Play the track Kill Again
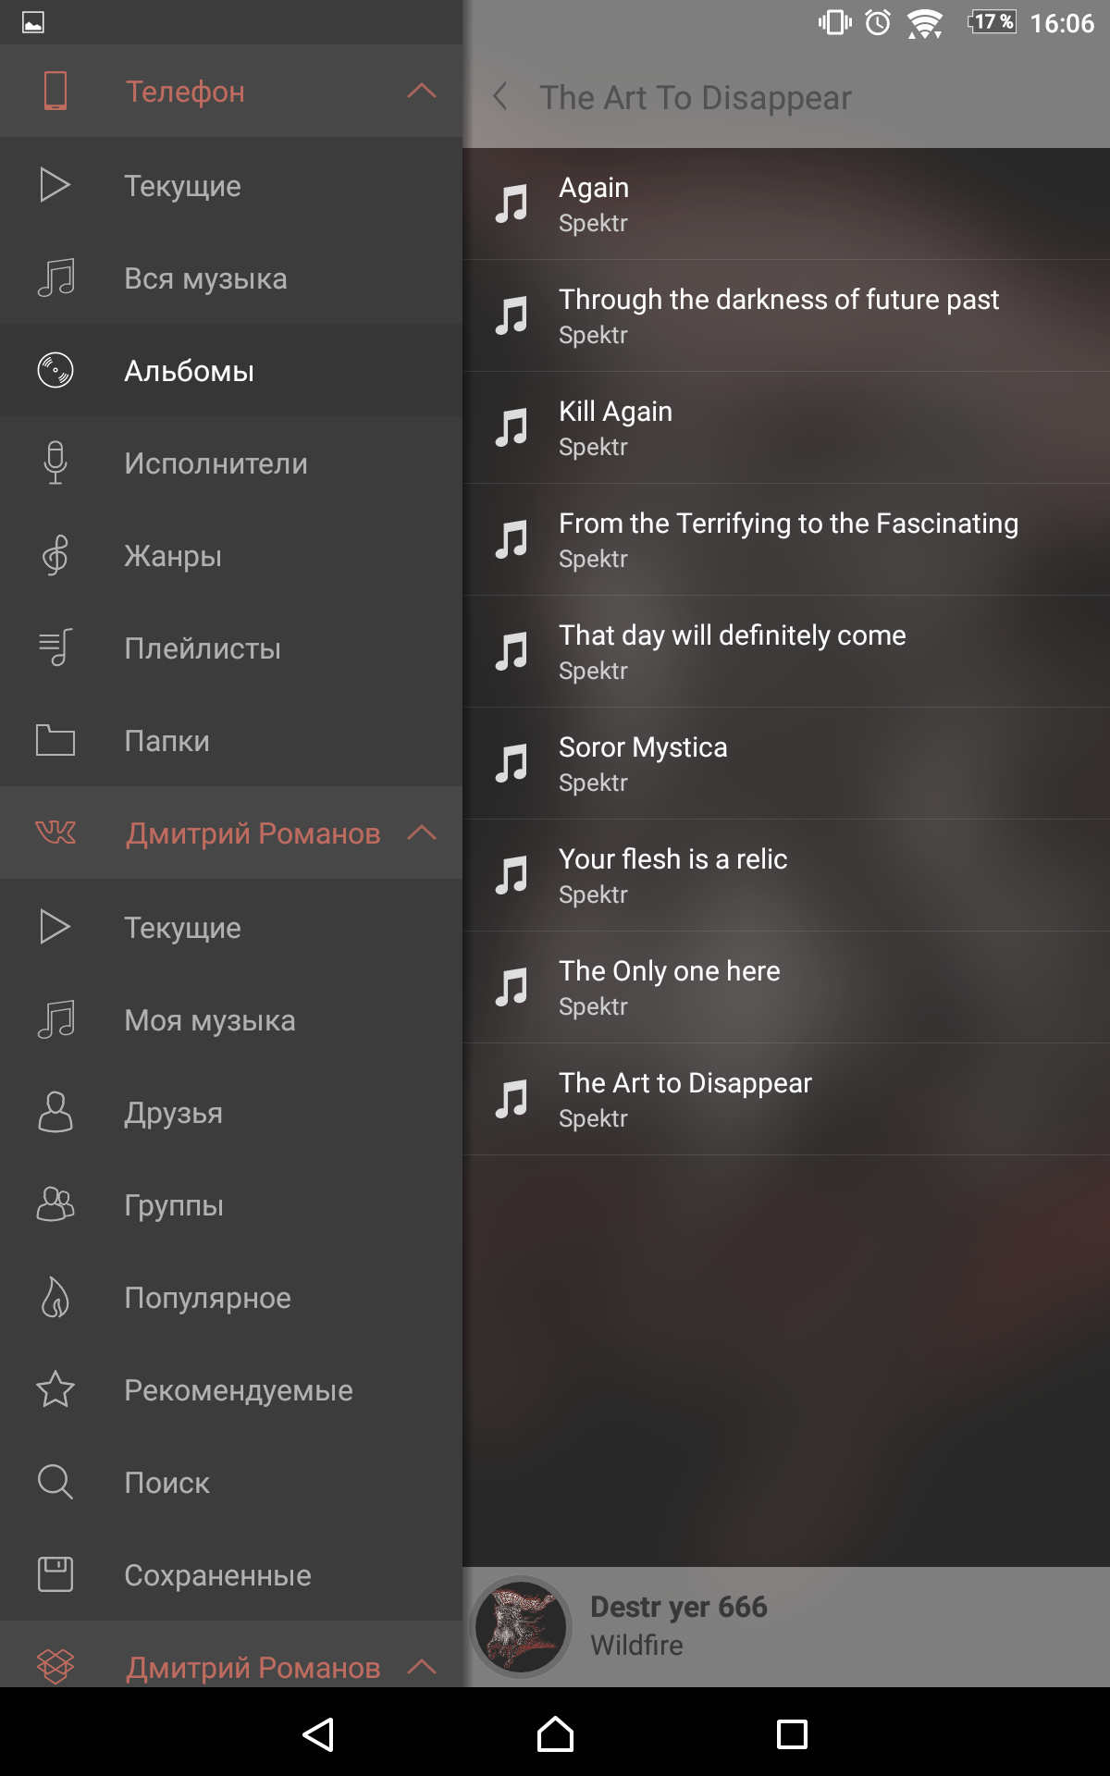The image size is (1110, 1776). click(786, 427)
